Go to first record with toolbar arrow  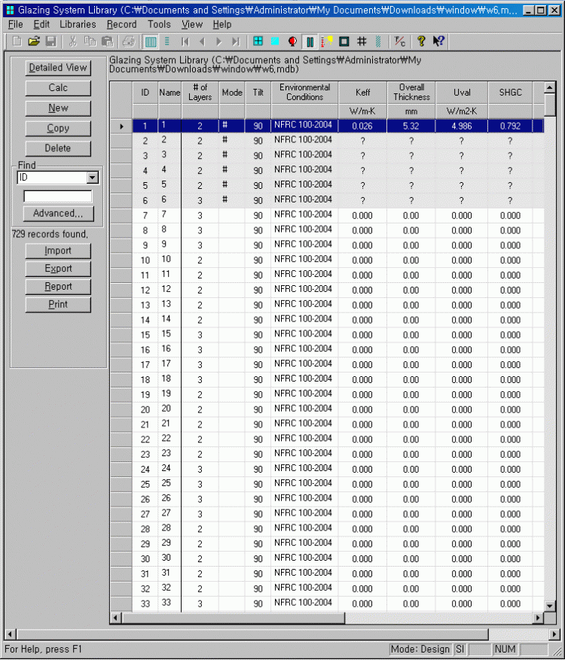coord(185,41)
